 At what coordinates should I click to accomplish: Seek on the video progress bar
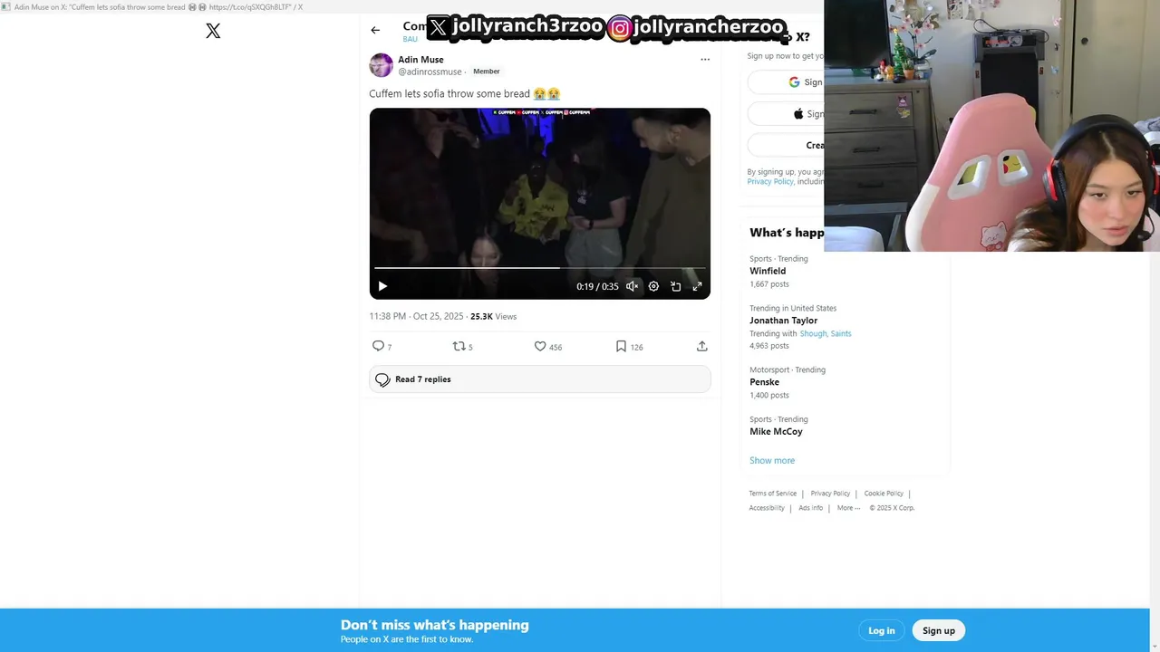[x=539, y=268]
